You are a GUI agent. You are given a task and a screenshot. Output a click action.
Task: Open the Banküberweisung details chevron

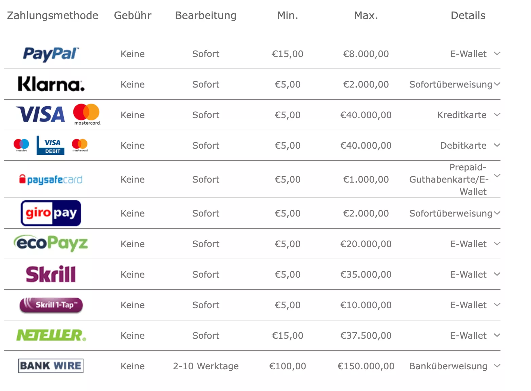click(497, 366)
